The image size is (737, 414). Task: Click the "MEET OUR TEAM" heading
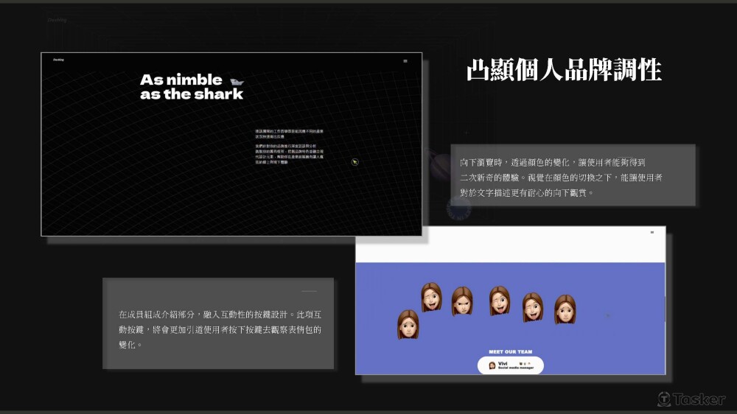click(x=511, y=351)
